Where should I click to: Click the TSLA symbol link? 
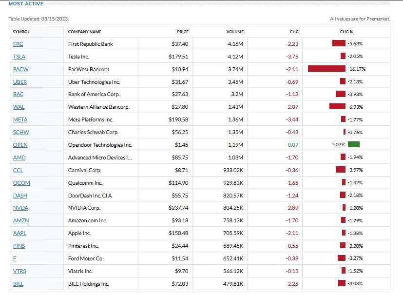[19, 57]
